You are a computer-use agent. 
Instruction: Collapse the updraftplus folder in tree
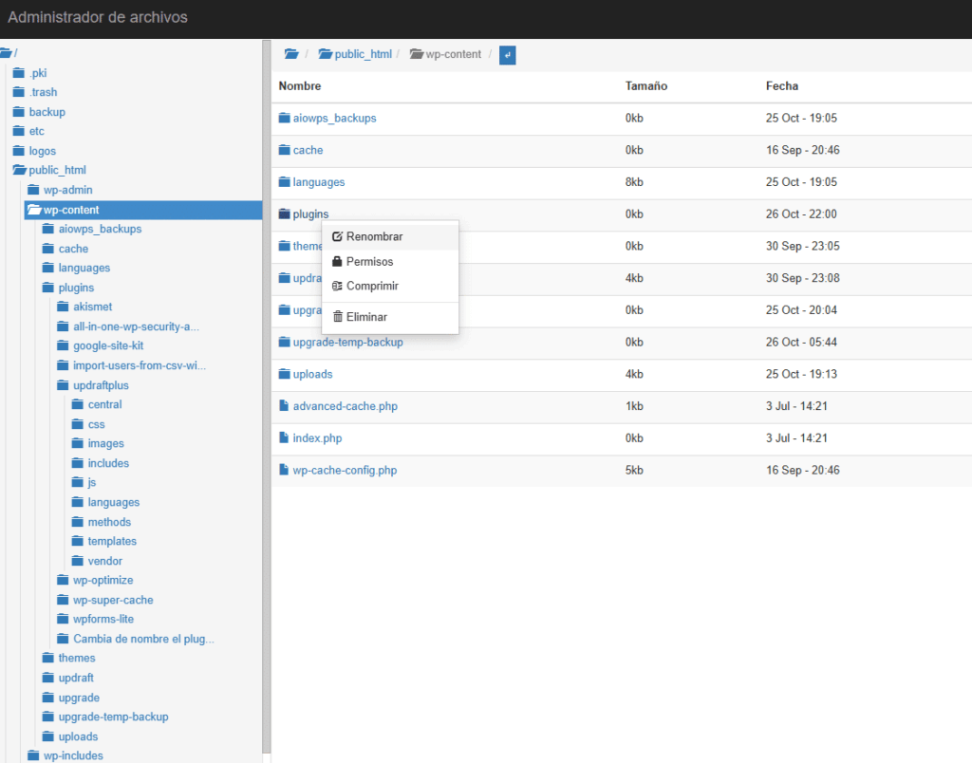65,385
